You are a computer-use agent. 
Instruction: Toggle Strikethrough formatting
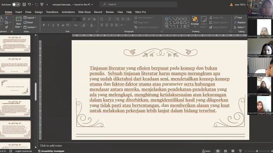63,25
